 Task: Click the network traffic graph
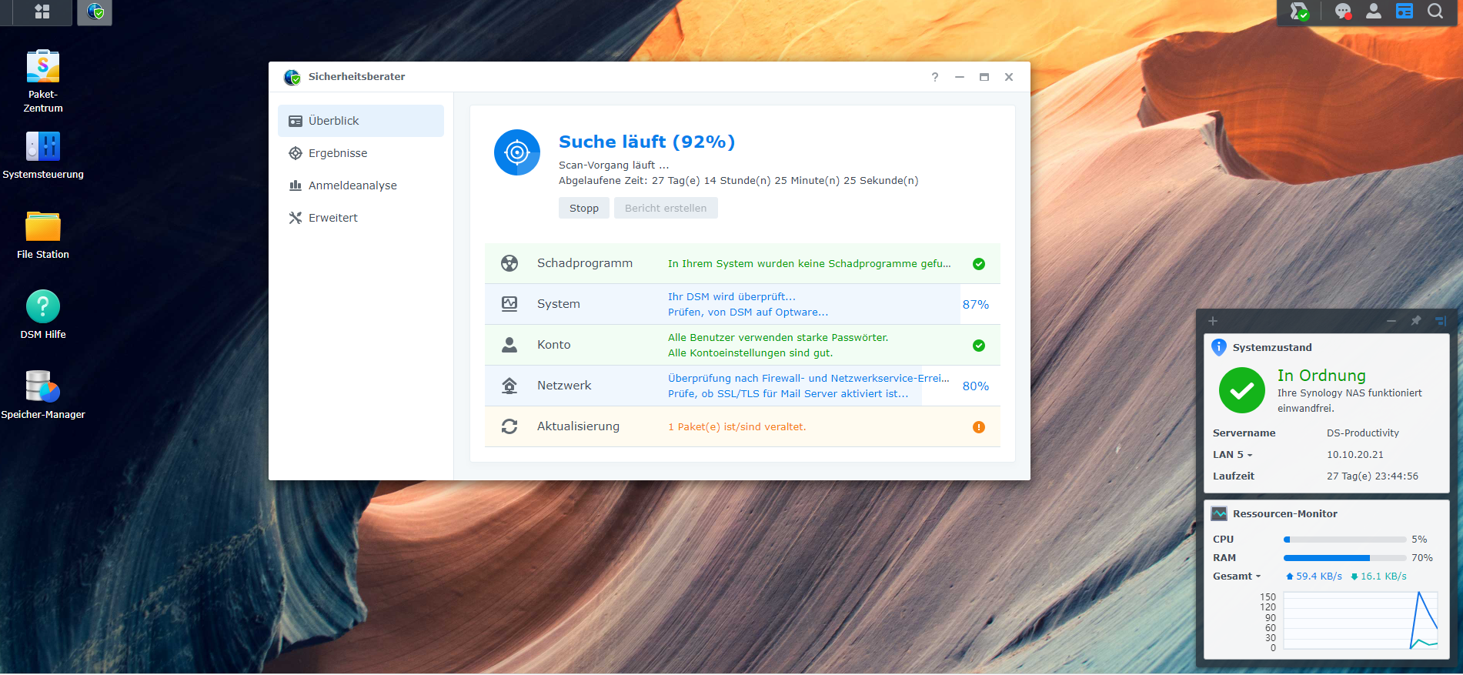(x=1361, y=620)
